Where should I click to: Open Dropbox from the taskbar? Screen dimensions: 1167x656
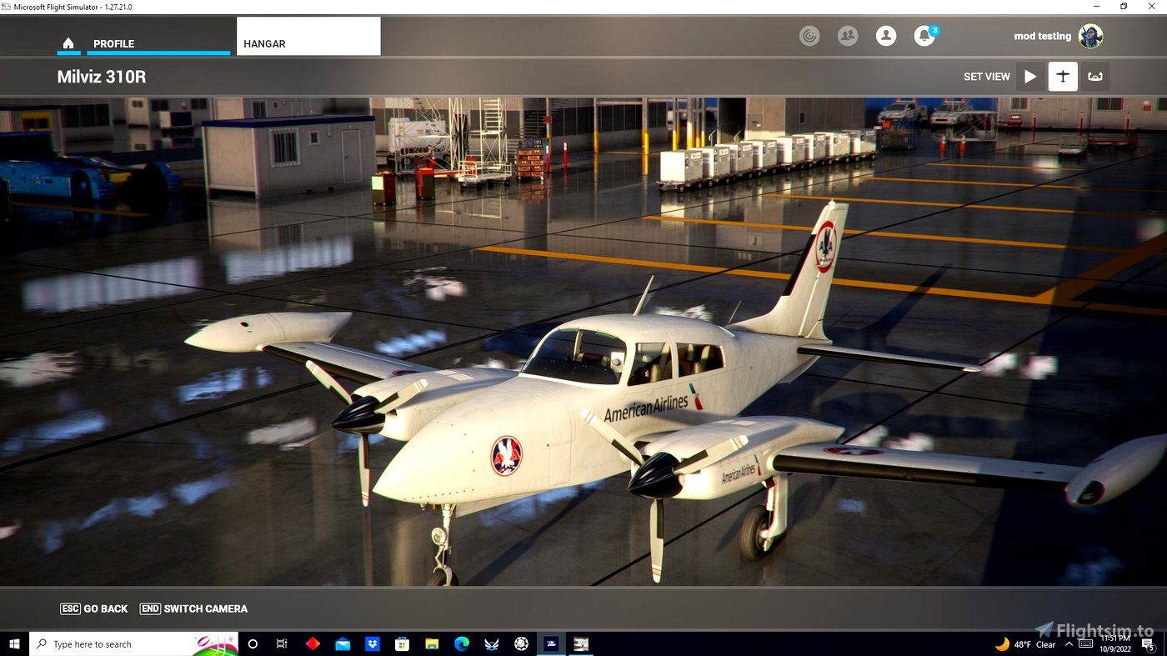tap(373, 643)
